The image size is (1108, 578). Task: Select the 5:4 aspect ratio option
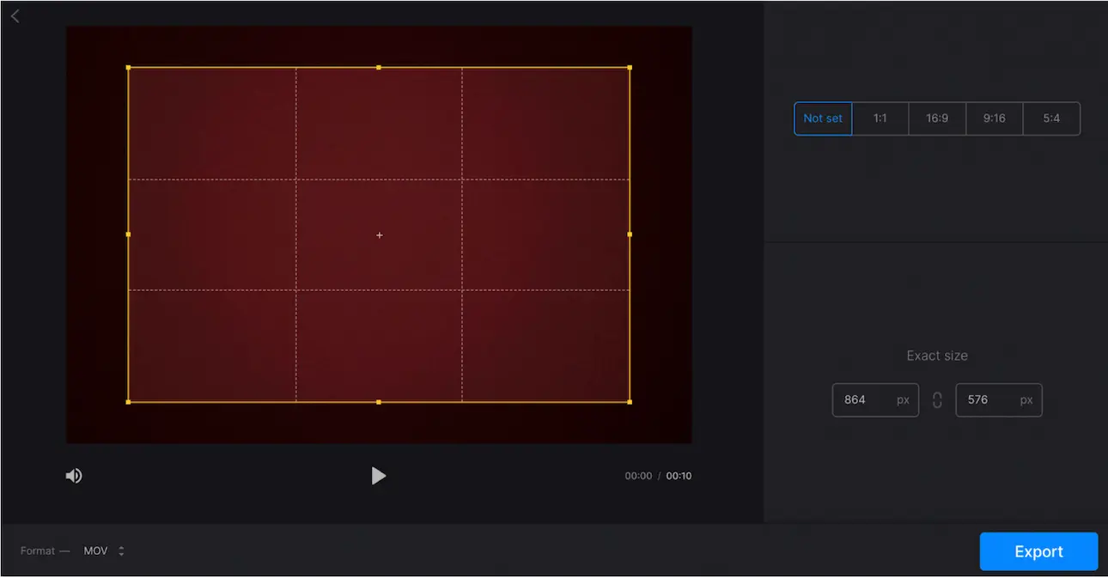1051,119
